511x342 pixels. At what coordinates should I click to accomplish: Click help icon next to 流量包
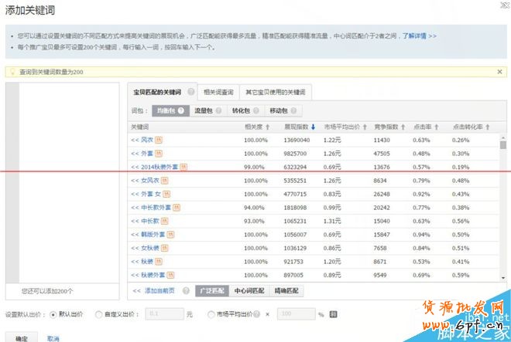(x=219, y=111)
